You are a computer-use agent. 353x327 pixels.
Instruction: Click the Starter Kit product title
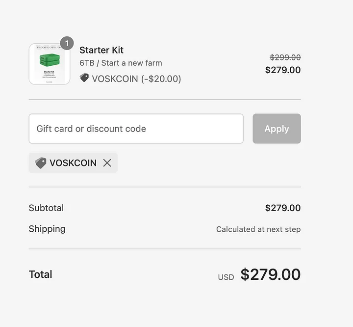coord(101,50)
